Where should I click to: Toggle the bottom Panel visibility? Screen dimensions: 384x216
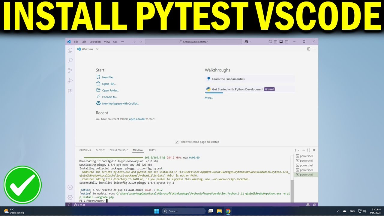(281, 42)
